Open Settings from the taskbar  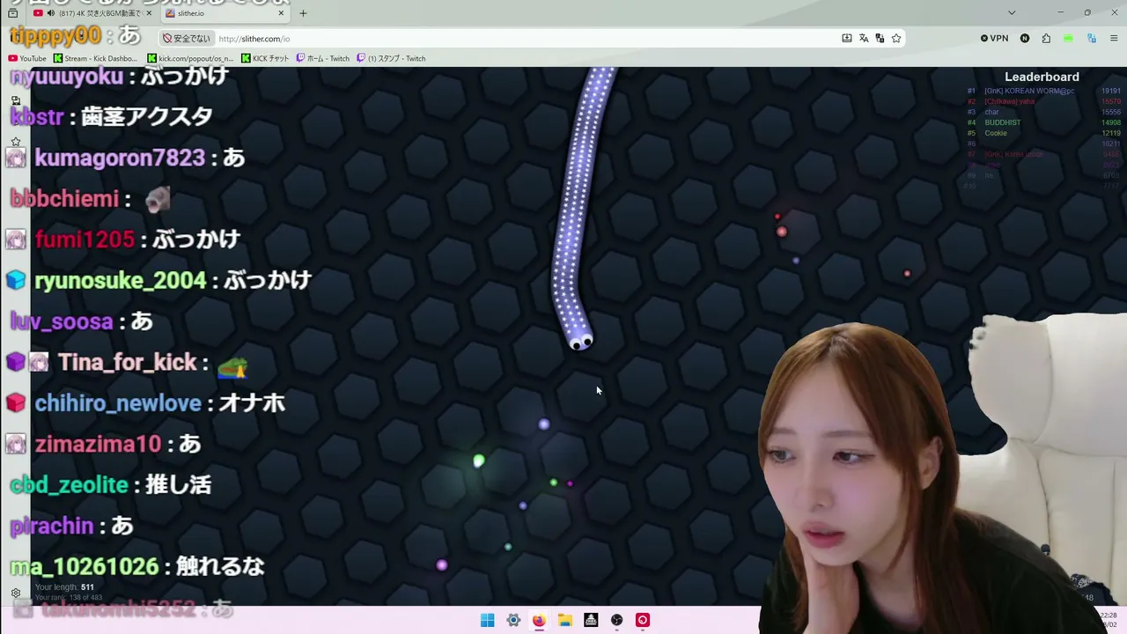[513, 620]
